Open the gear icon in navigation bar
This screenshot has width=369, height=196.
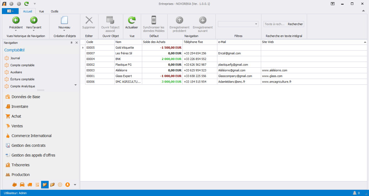coord(60,185)
